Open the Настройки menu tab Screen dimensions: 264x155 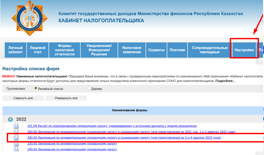[x=244, y=50]
